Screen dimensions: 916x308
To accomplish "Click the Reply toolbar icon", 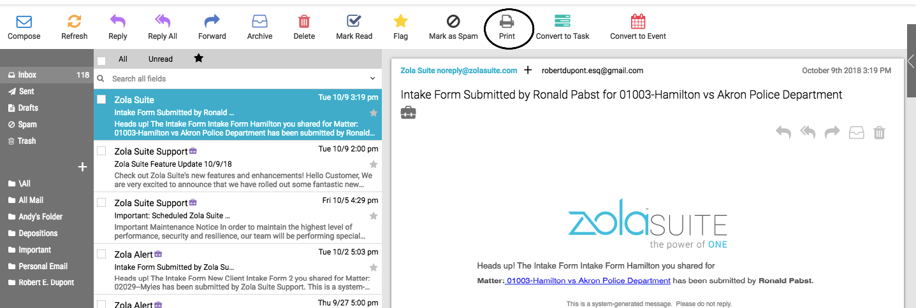I will coord(118,22).
